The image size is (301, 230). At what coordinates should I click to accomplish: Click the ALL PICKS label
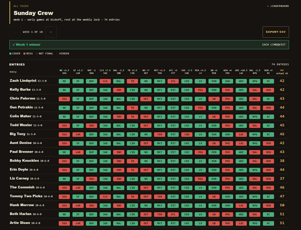click(x=21, y=6)
